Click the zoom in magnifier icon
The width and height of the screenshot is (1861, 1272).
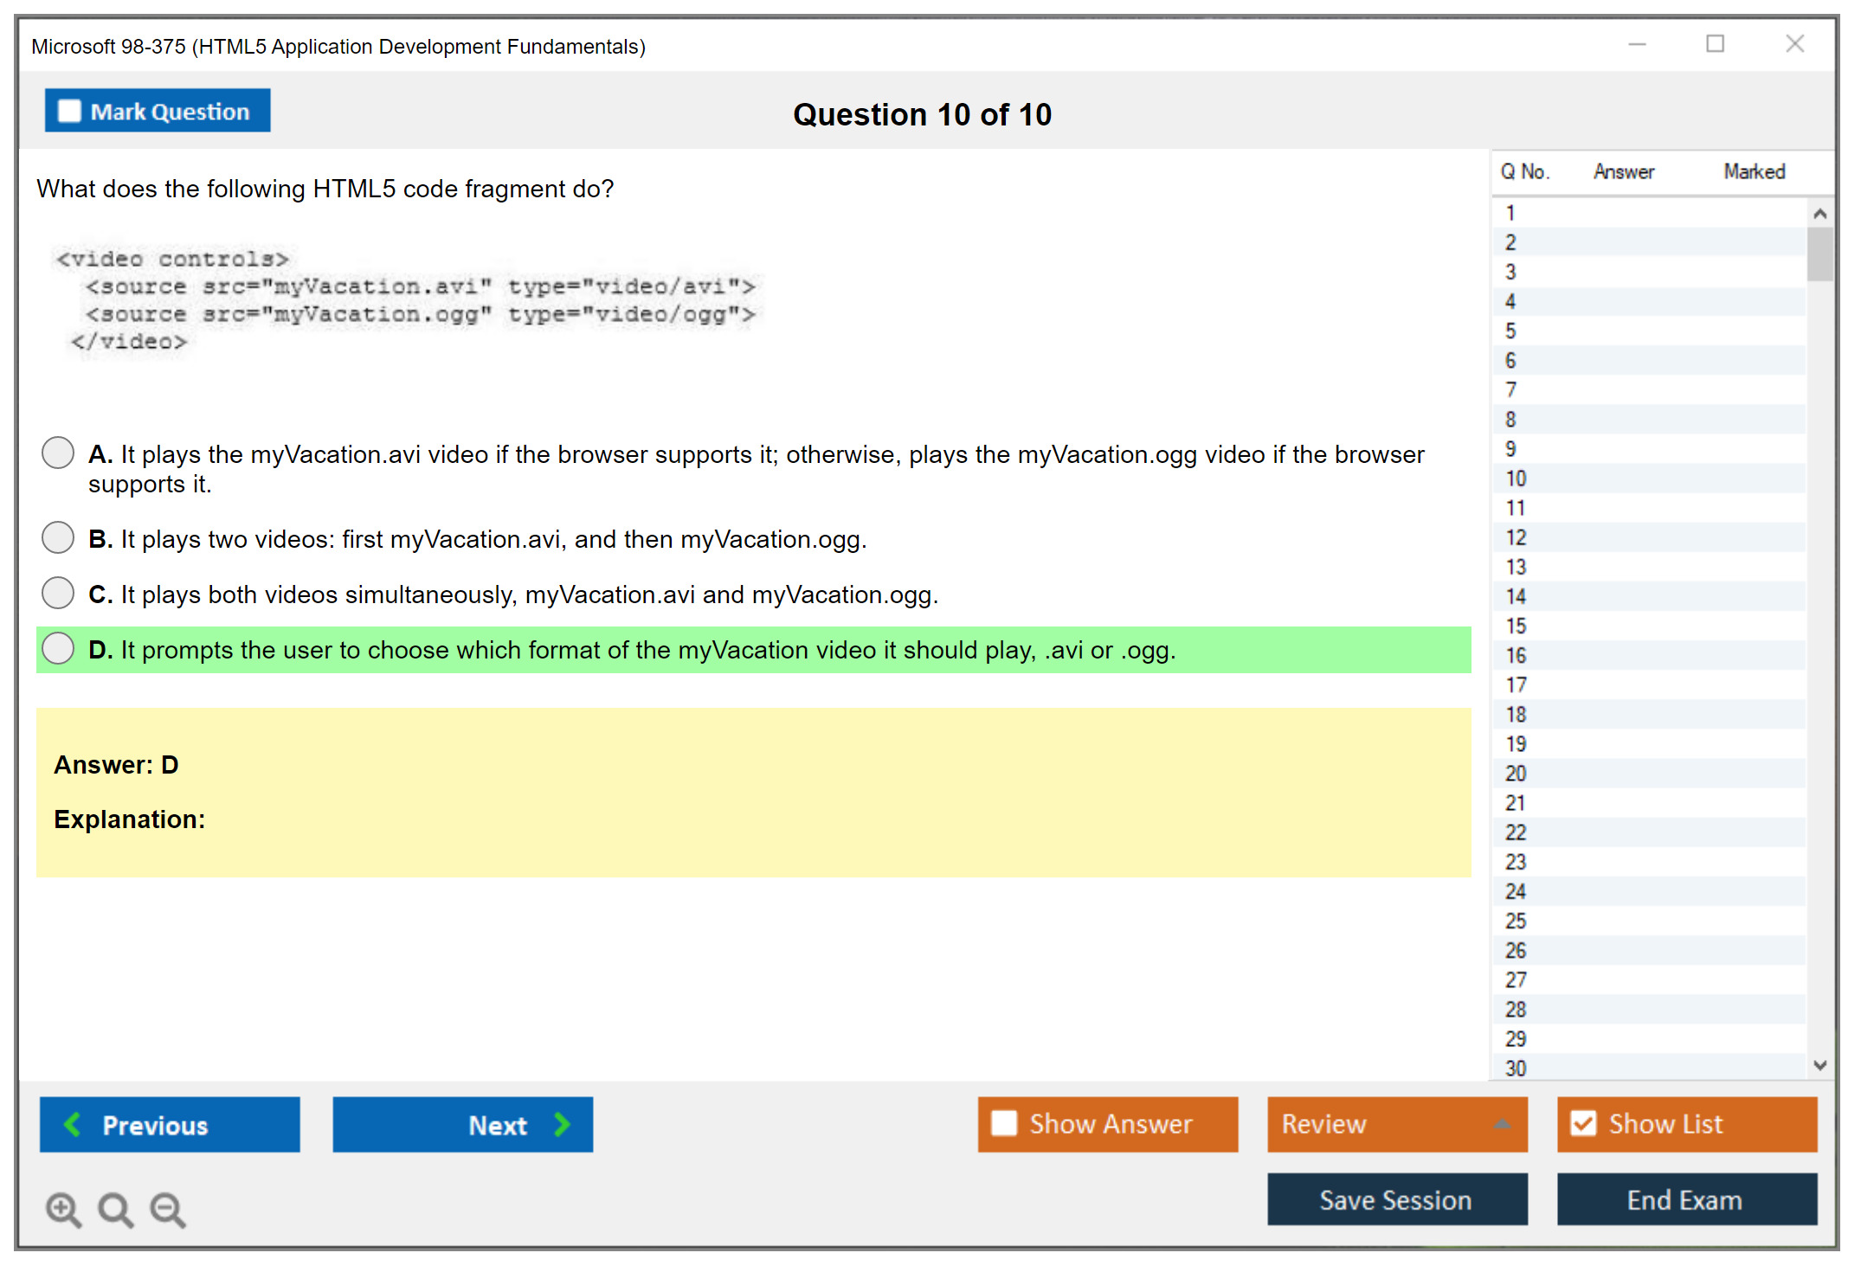[x=63, y=1209]
